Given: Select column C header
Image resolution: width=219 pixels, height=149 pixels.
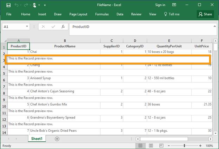Looking at the screenshot, I should [x=112, y=41].
